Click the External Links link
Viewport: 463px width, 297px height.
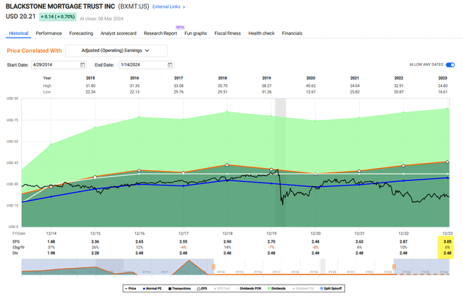click(x=166, y=7)
